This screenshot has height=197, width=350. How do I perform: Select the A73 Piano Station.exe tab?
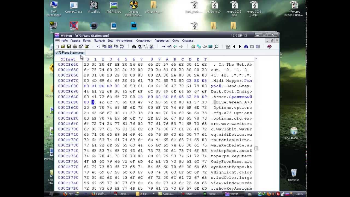pyautogui.click(x=70, y=53)
